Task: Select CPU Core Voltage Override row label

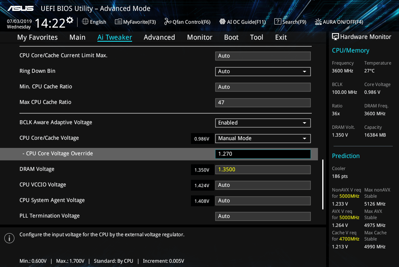Action: tap(58, 154)
